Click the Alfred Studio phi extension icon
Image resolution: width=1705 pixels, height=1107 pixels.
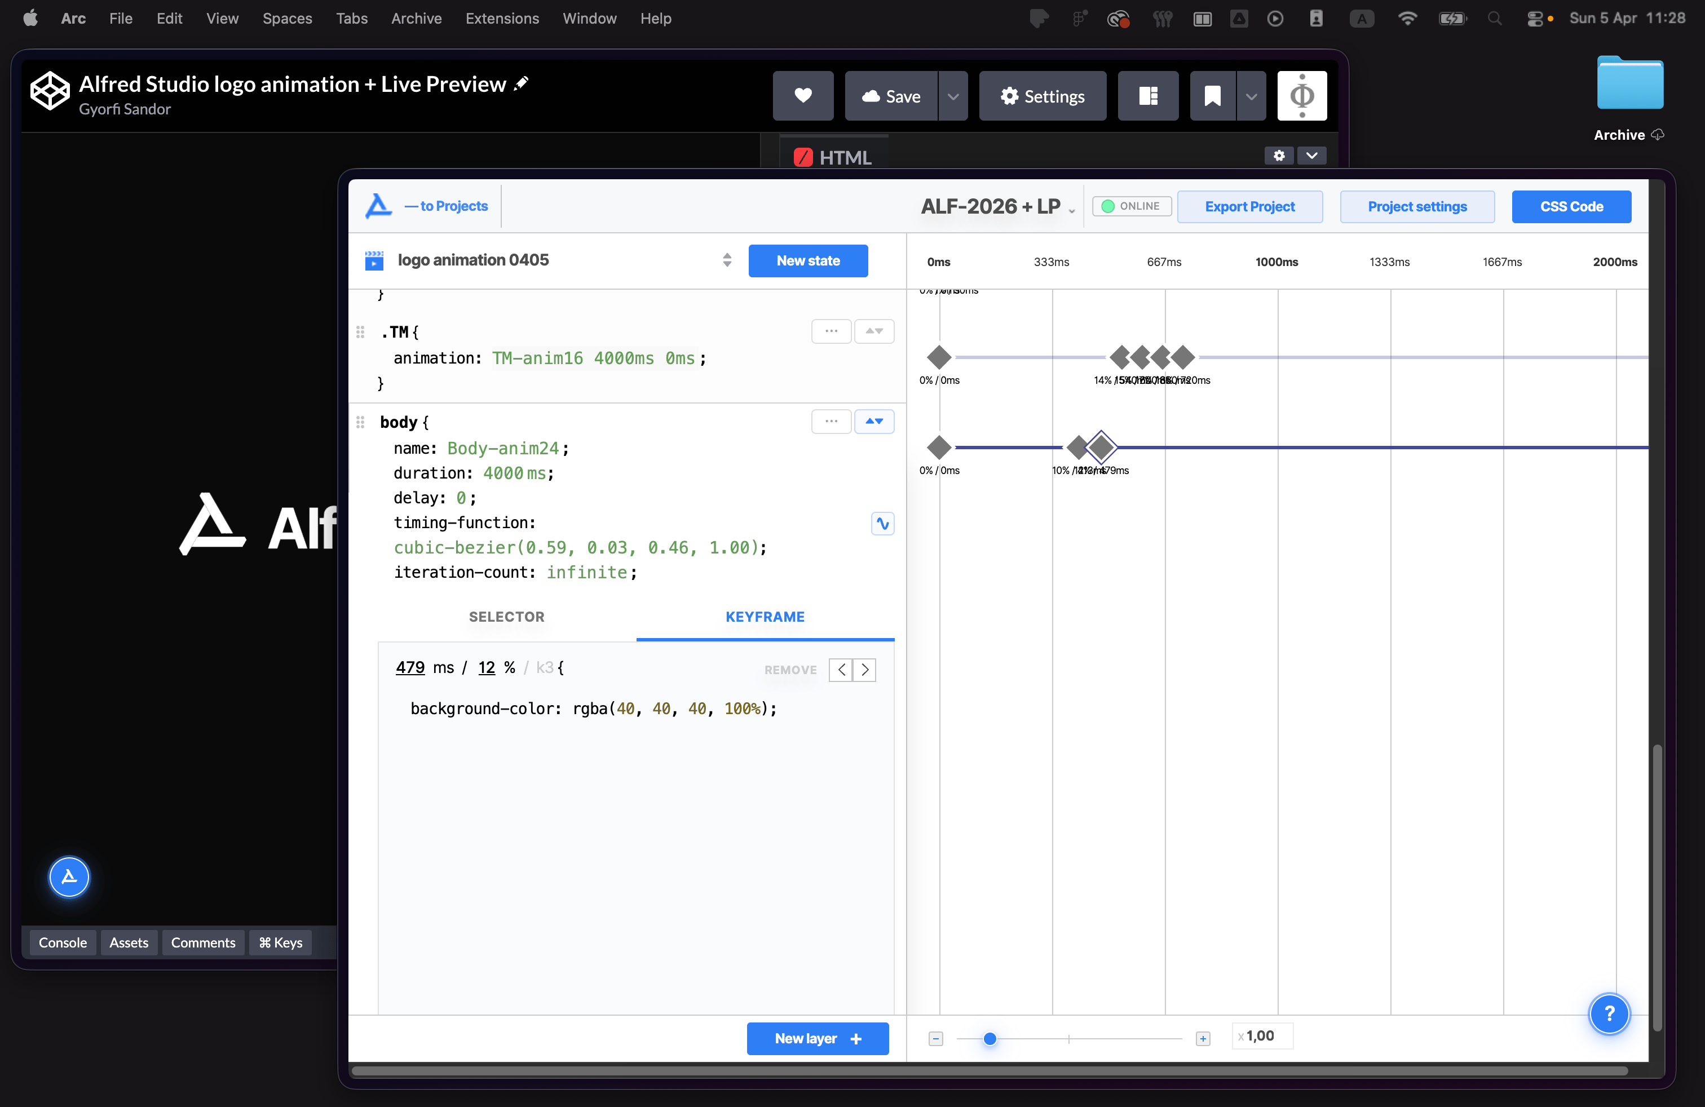coord(1302,96)
